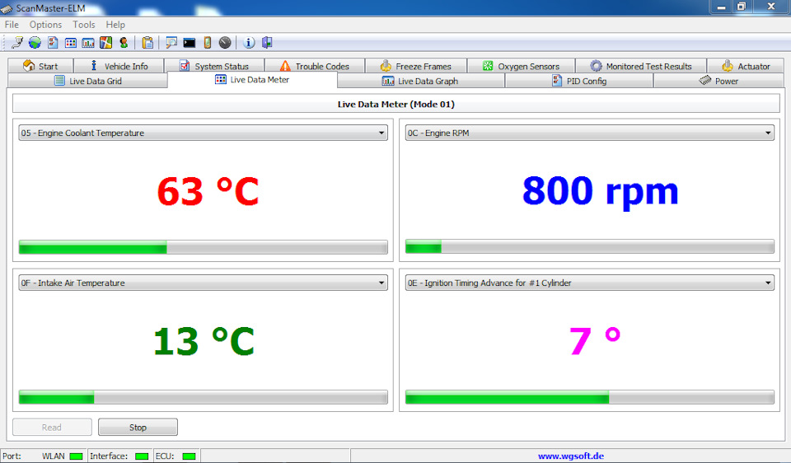Click the dark gauge dial toolbar icon
The height and width of the screenshot is (463, 791).
pyautogui.click(x=225, y=43)
